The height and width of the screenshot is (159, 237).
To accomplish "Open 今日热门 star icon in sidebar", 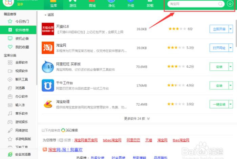I will click(x=10, y=21).
